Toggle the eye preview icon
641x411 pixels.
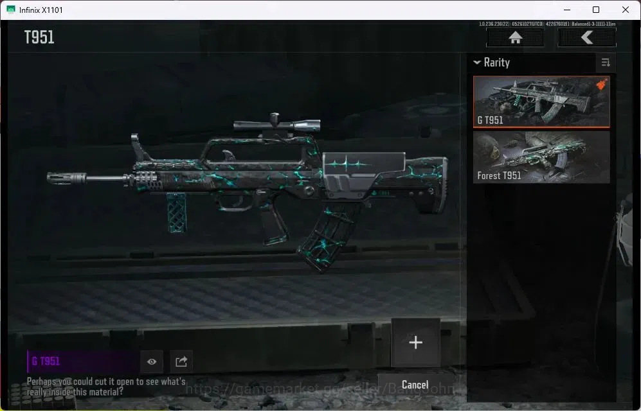[x=152, y=362]
